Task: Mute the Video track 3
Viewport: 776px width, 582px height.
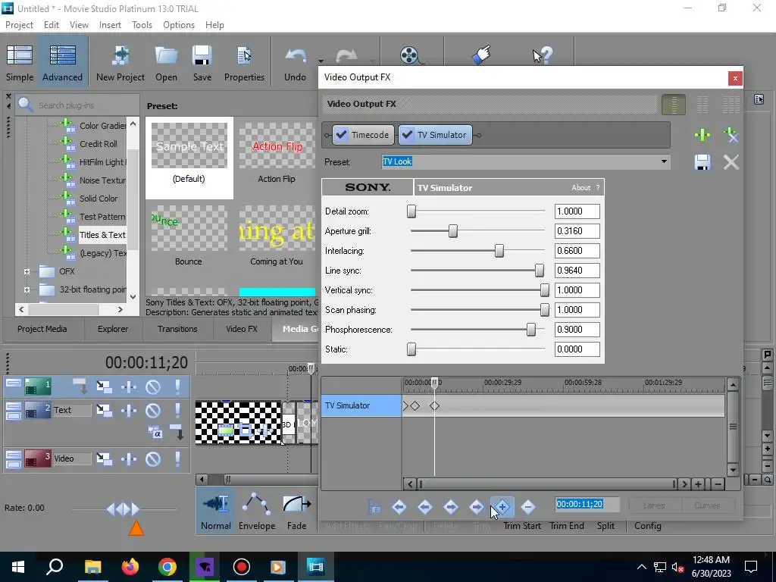Action: coord(153,459)
